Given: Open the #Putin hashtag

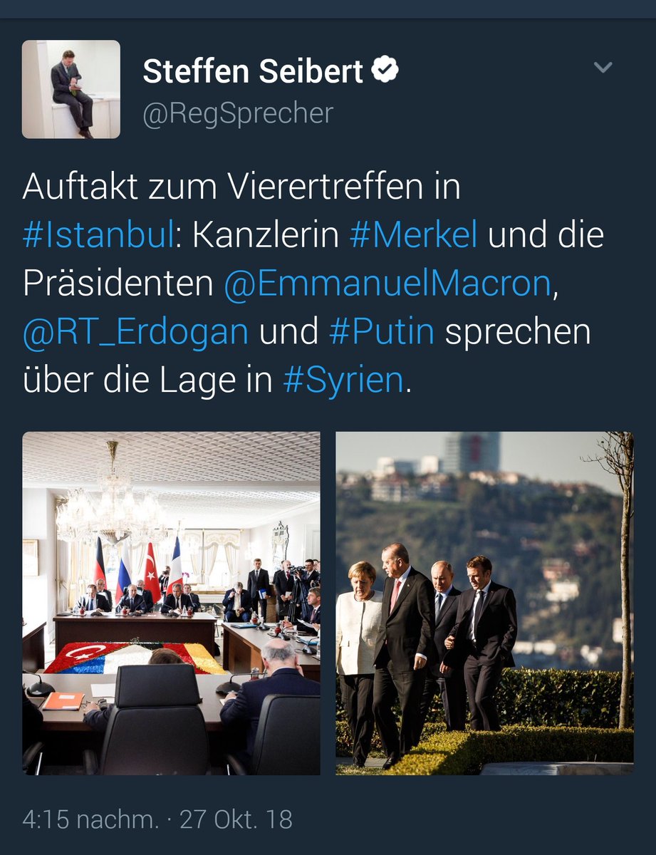Looking at the screenshot, I should 382,333.
